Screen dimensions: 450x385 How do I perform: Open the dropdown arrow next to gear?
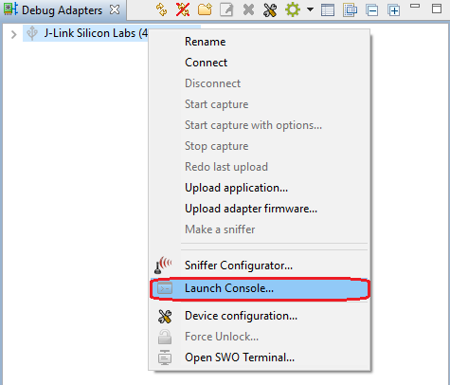pos(311,9)
